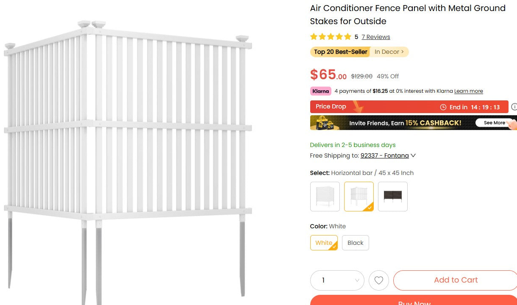Open the 7 Reviews link
This screenshot has width=517, height=305.
[x=375, y=37]
